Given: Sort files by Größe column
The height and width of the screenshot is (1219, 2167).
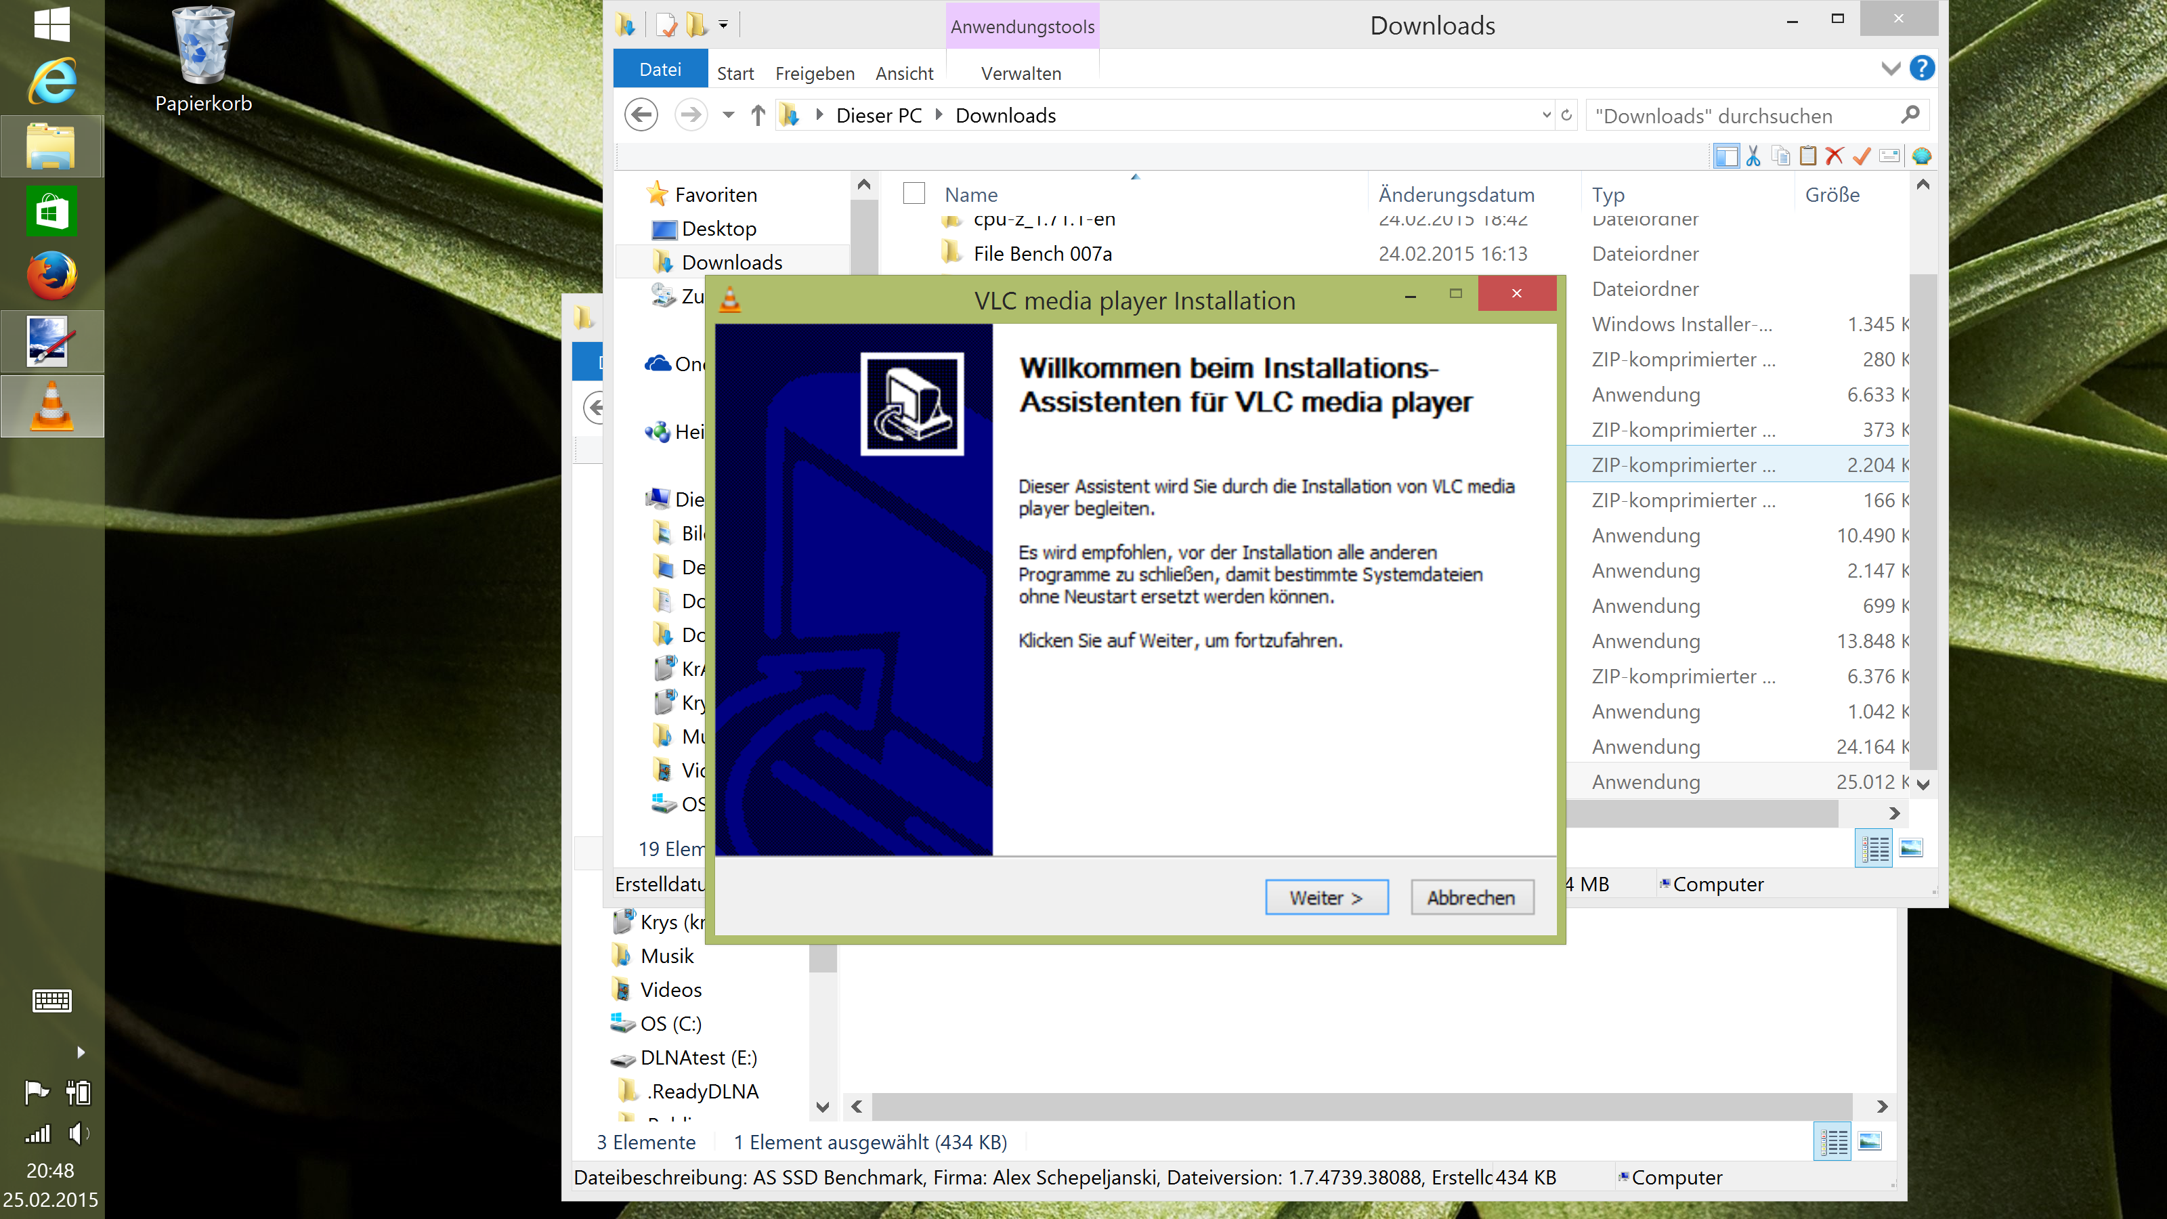Looking at the screenshot, I should (x=1832, y=194).
